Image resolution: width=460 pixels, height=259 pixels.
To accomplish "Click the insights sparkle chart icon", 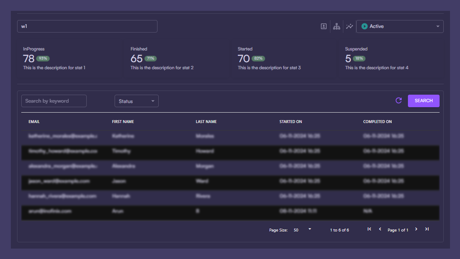I will click(350, 26).
